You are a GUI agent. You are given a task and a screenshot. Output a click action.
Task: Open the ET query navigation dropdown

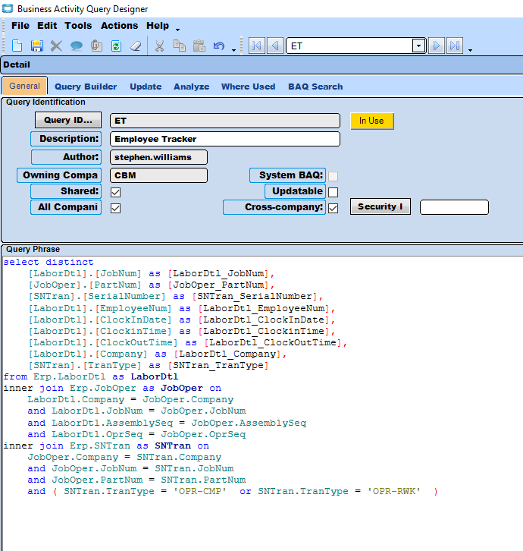click(418, 46)
